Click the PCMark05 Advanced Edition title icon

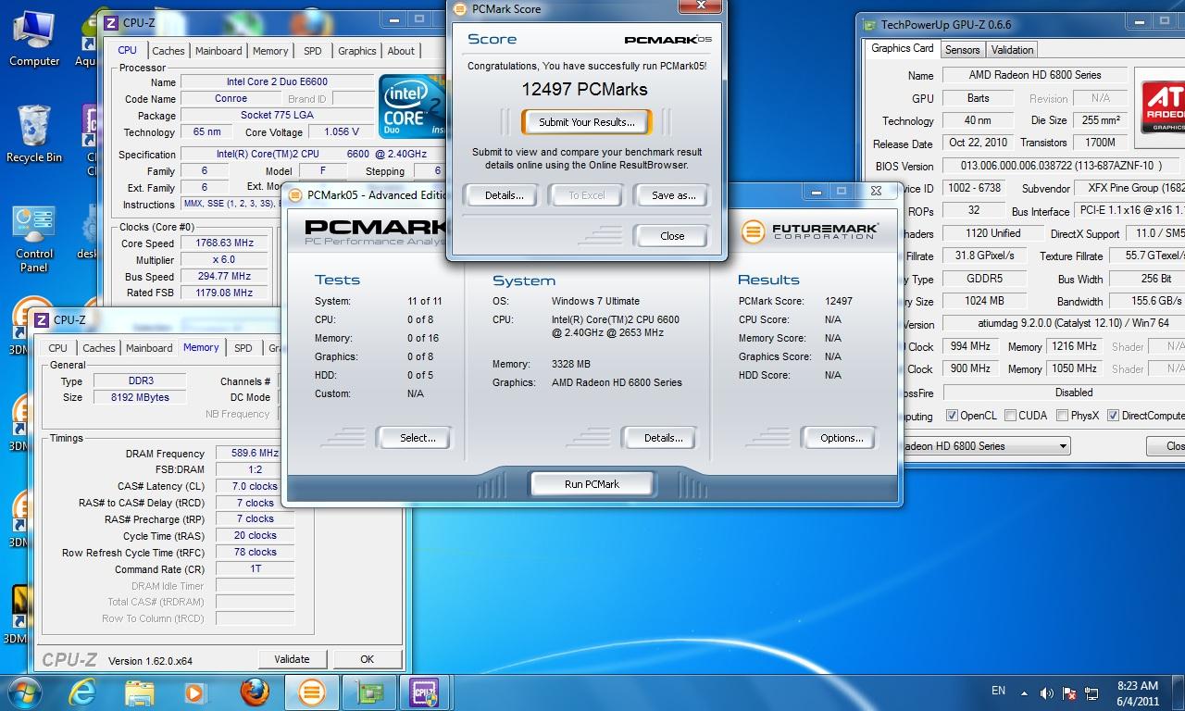pos(295,194)
